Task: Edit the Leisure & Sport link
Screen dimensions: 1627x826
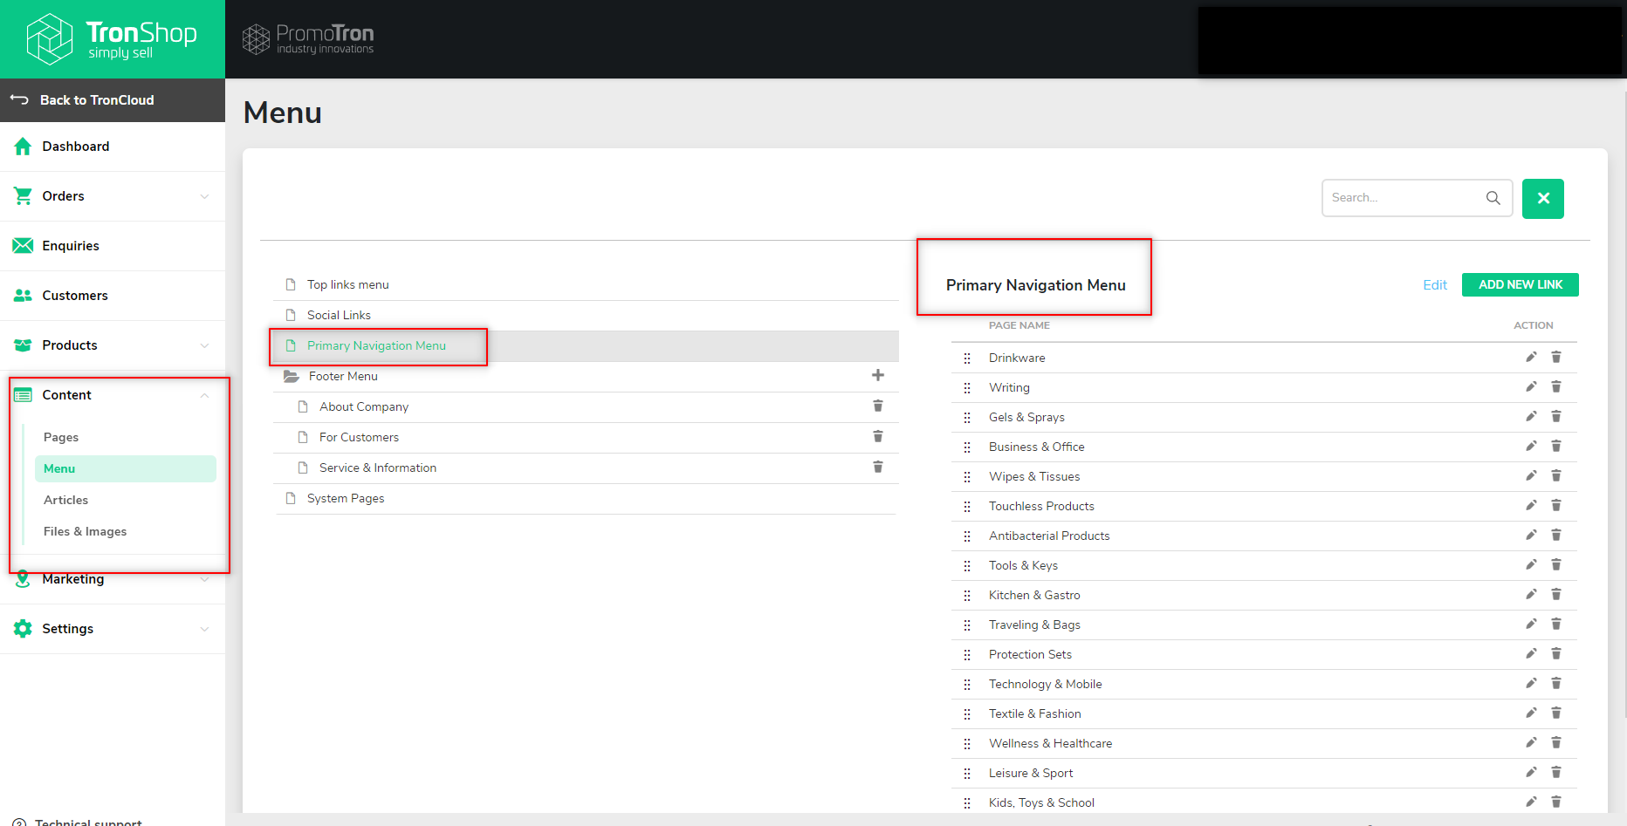Action: 1531,772
